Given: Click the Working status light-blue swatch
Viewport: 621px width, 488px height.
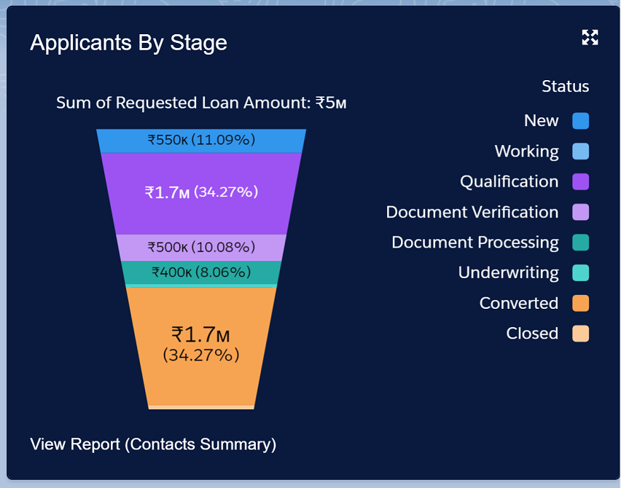Looking at the screenshot, I should point(580,151).
